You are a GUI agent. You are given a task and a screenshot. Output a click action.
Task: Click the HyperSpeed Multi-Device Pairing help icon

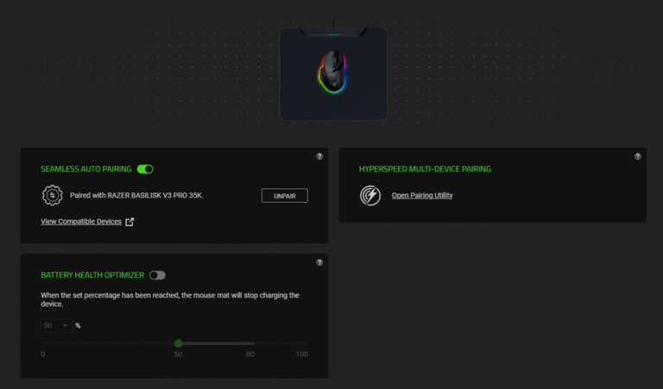637,156
